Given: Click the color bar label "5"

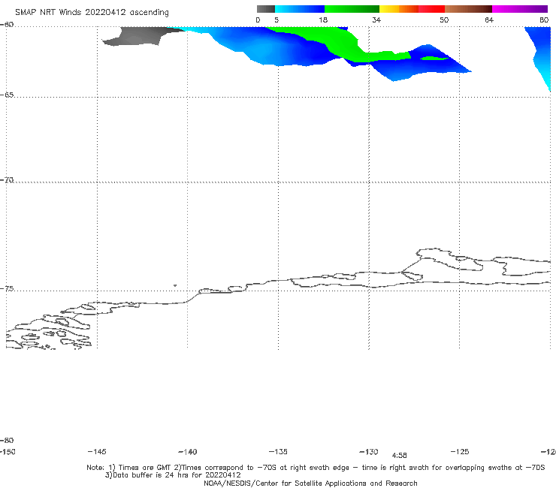Looking at the screenshot, I should click(x=276, y=20).
